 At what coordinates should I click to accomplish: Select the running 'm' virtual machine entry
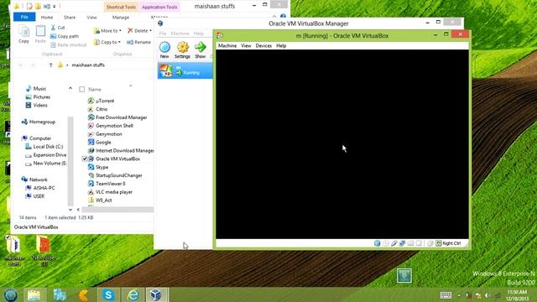(185, 70)
